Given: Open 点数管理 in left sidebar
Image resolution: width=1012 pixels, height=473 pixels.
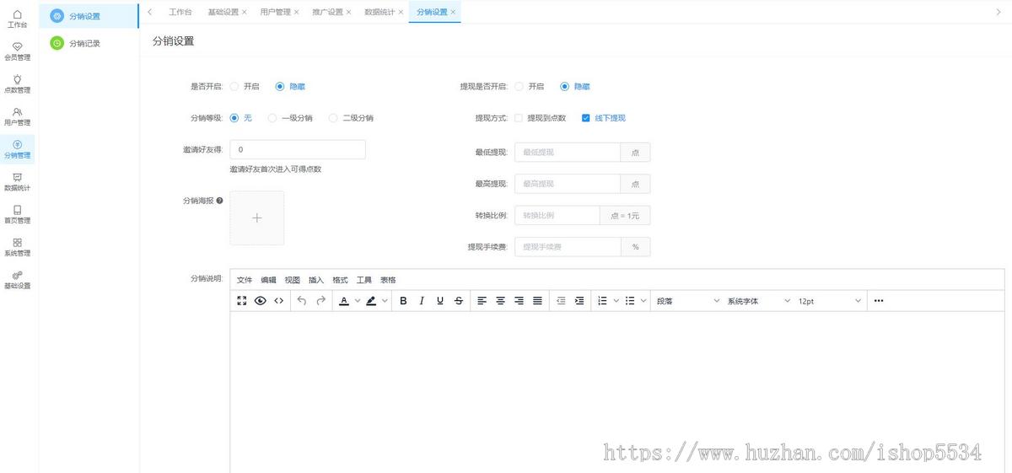Looking at the screenshot, I should pos(17,83).
